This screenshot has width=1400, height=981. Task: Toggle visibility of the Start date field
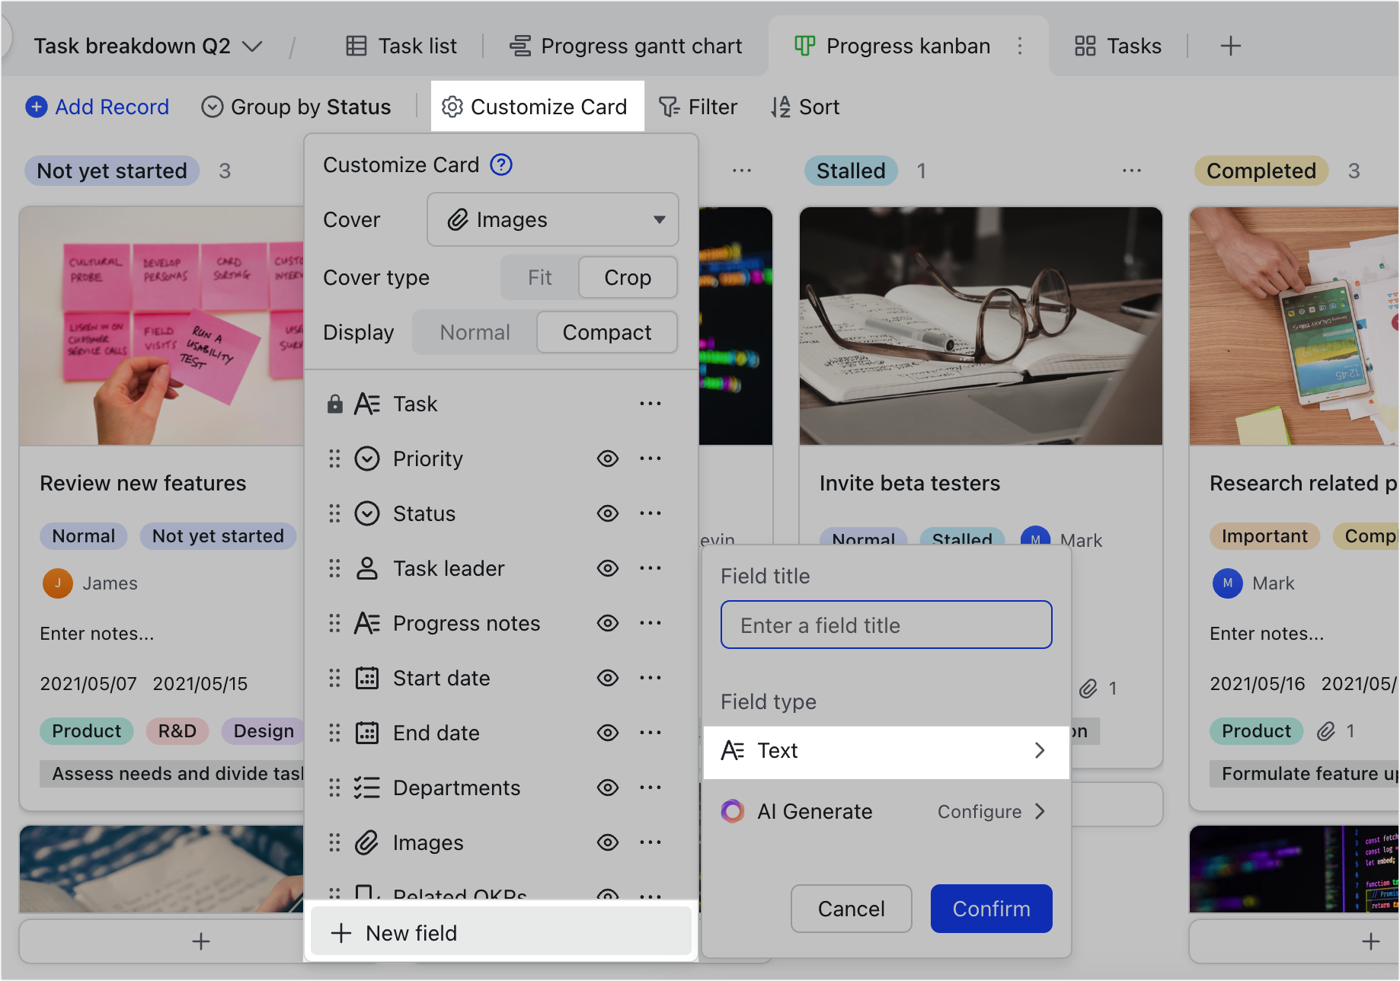(x=607, y=678)
